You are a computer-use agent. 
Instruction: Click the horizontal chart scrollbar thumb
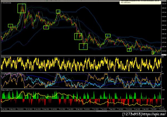pos(102,111)
